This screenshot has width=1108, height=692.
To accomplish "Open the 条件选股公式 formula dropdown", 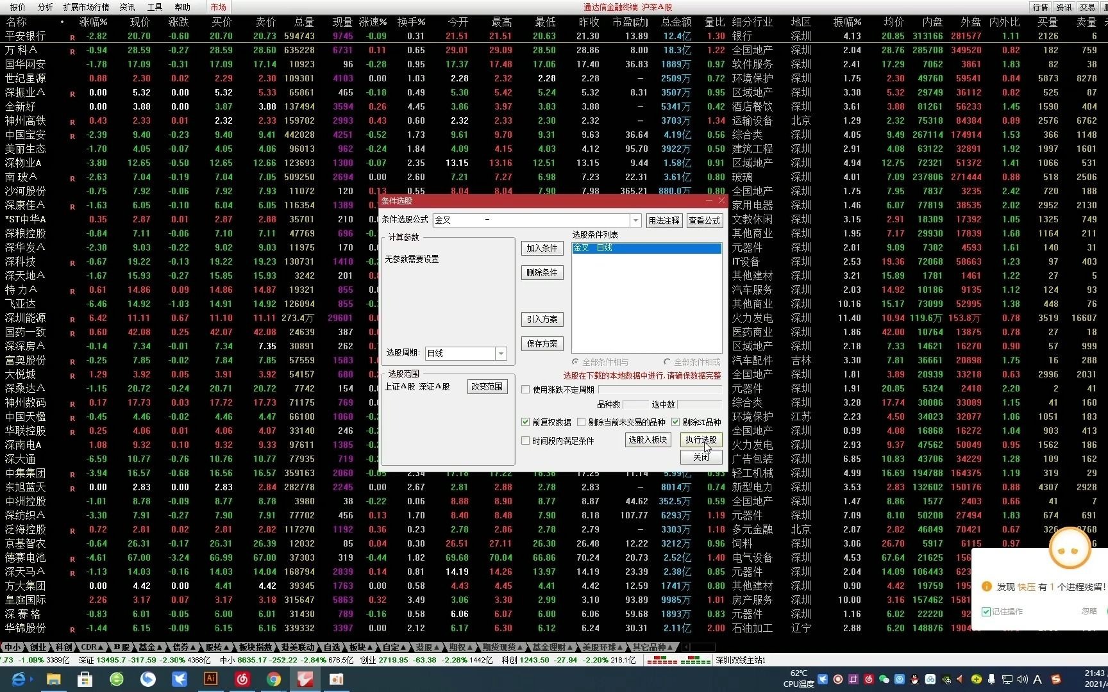I will click(635, 220).
